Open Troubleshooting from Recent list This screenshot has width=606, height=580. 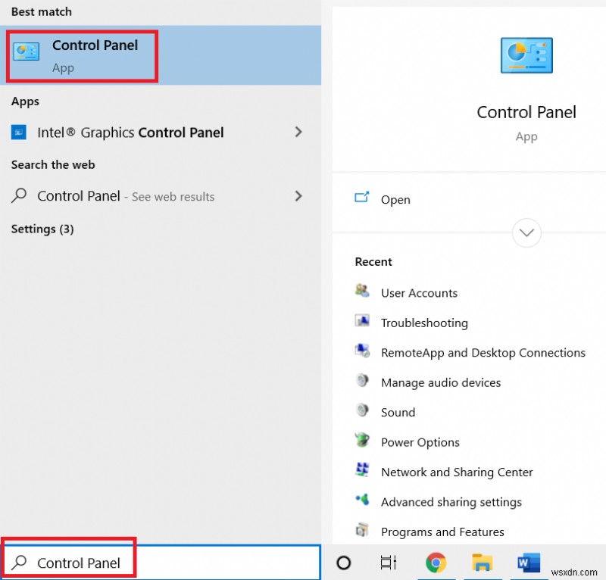424,323
